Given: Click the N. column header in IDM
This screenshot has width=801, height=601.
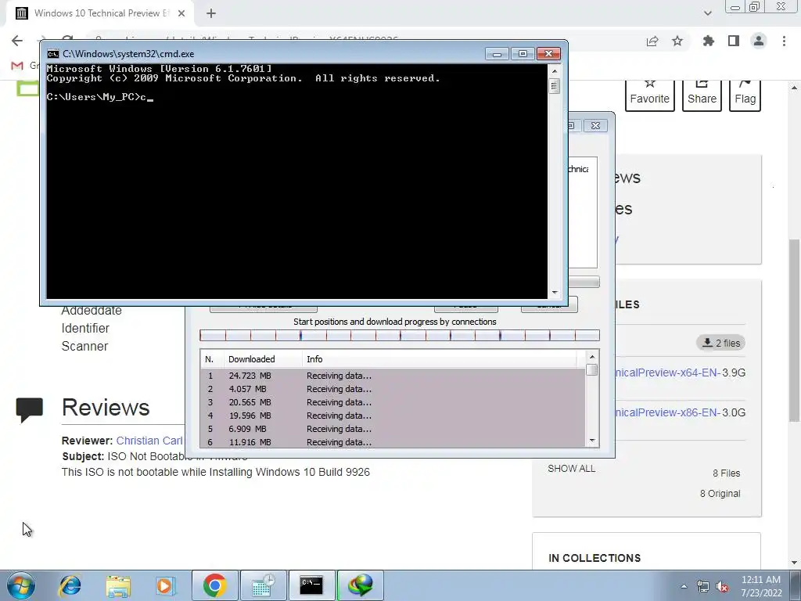Looking at the screenshot, I should pos(210,359).
